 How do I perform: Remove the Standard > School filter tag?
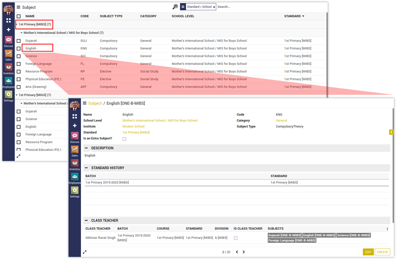click(x=214, y=7)
